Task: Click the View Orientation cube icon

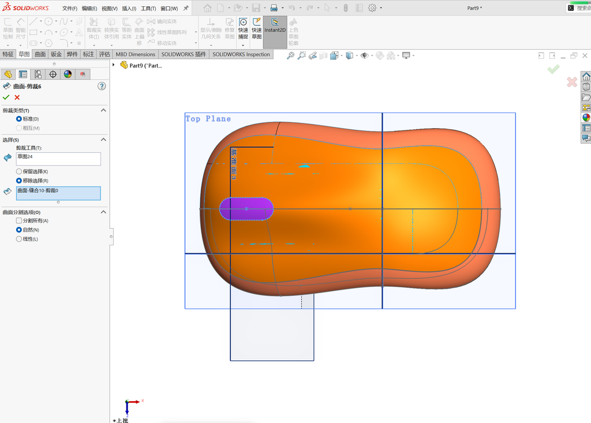Action: pyautogui.click(x=334, y=56)
